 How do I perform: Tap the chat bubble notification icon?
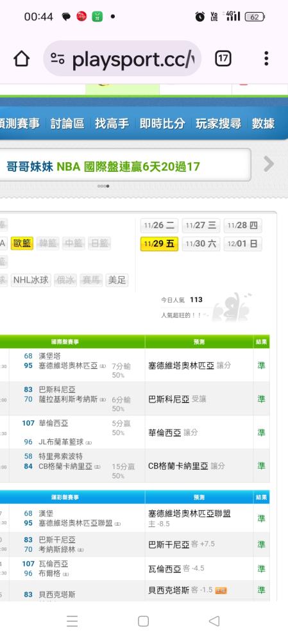point(66,17)
